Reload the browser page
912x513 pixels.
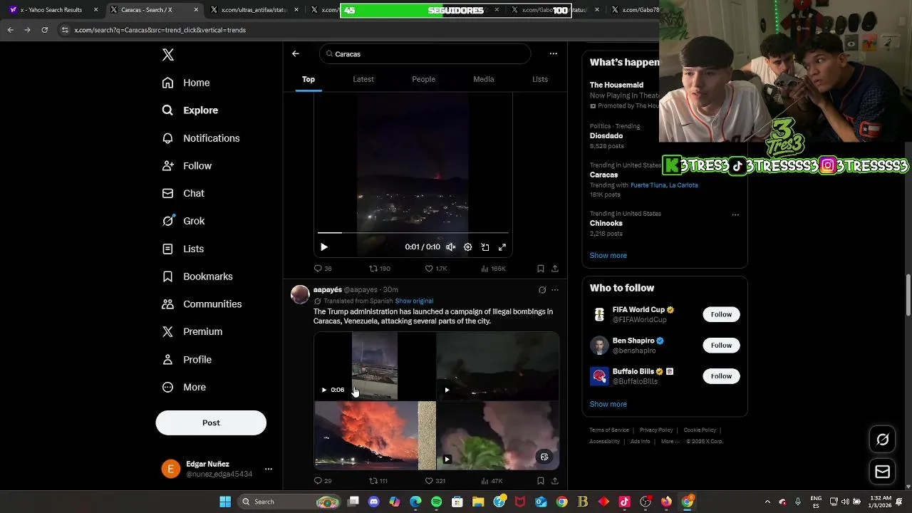tap(44, 30)
